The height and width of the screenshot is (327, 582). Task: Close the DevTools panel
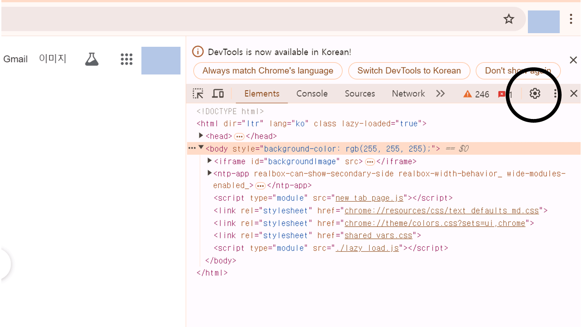click(x=573, y=94)
